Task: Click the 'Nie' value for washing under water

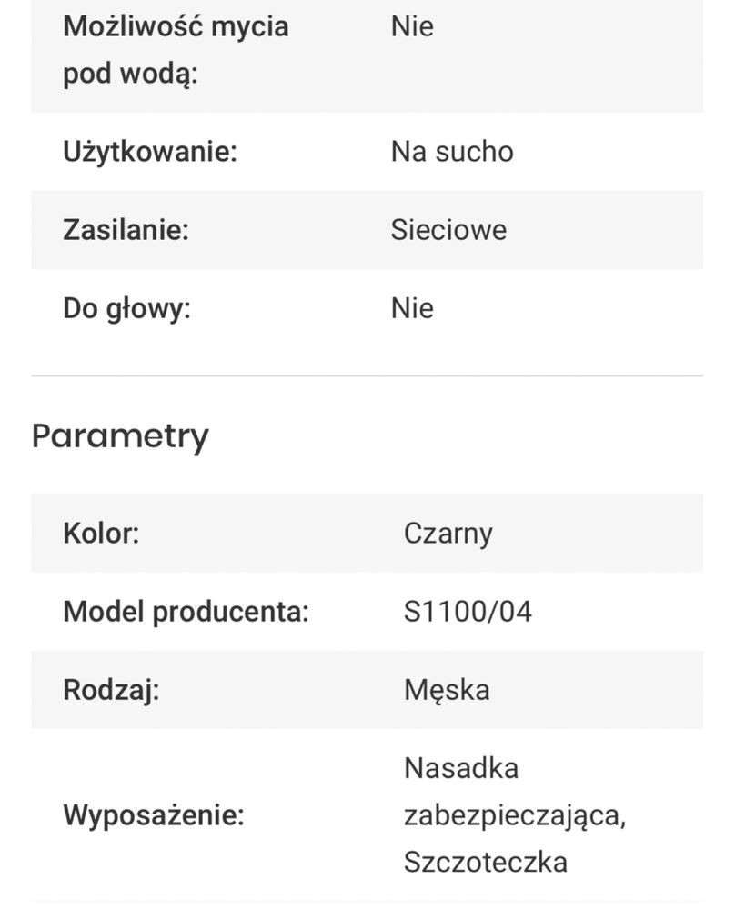Action: tap(412, 26)
